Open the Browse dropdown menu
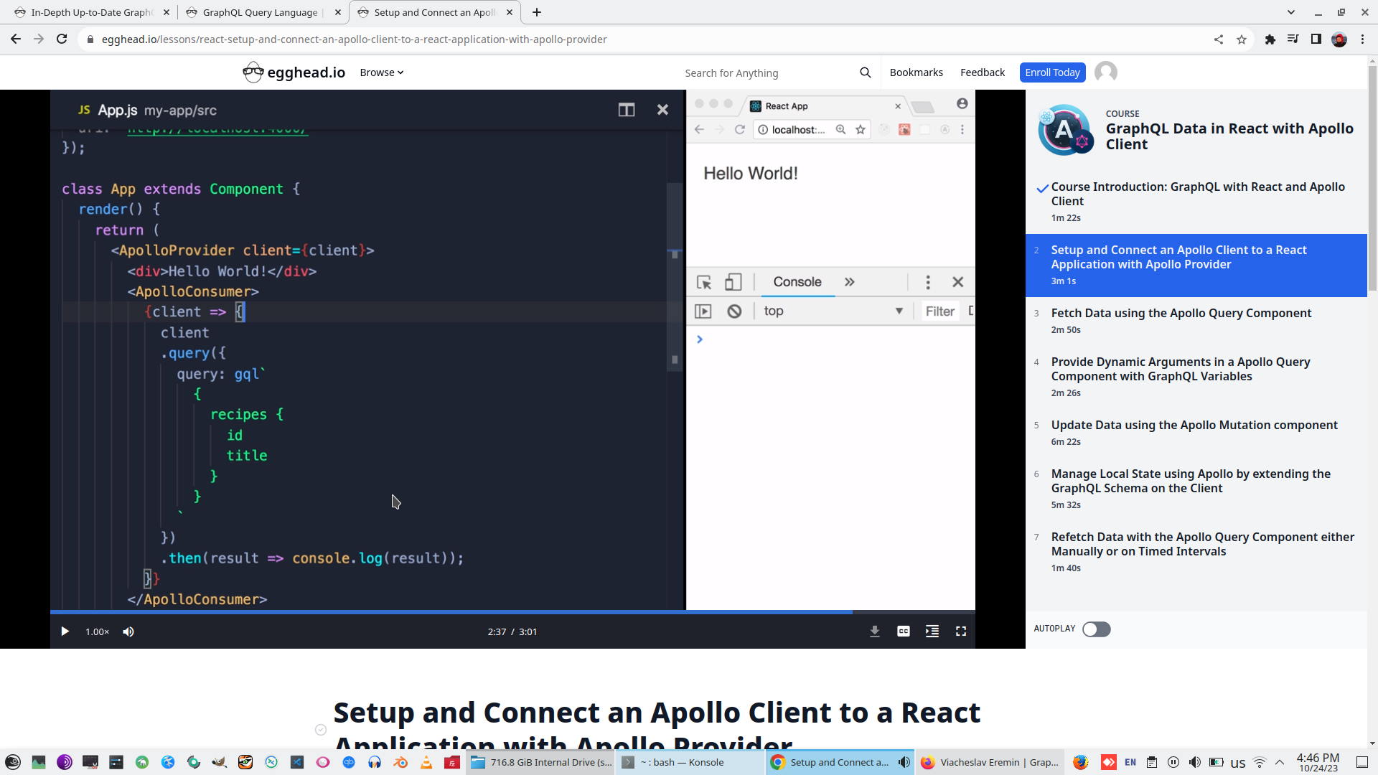This screenshot has height=775, width=1378. [x=381, y=72]
